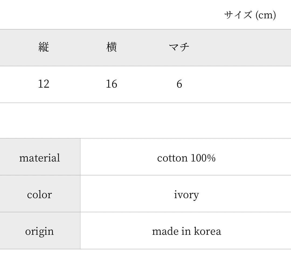Click the made in korea origin value

[186, 231]
